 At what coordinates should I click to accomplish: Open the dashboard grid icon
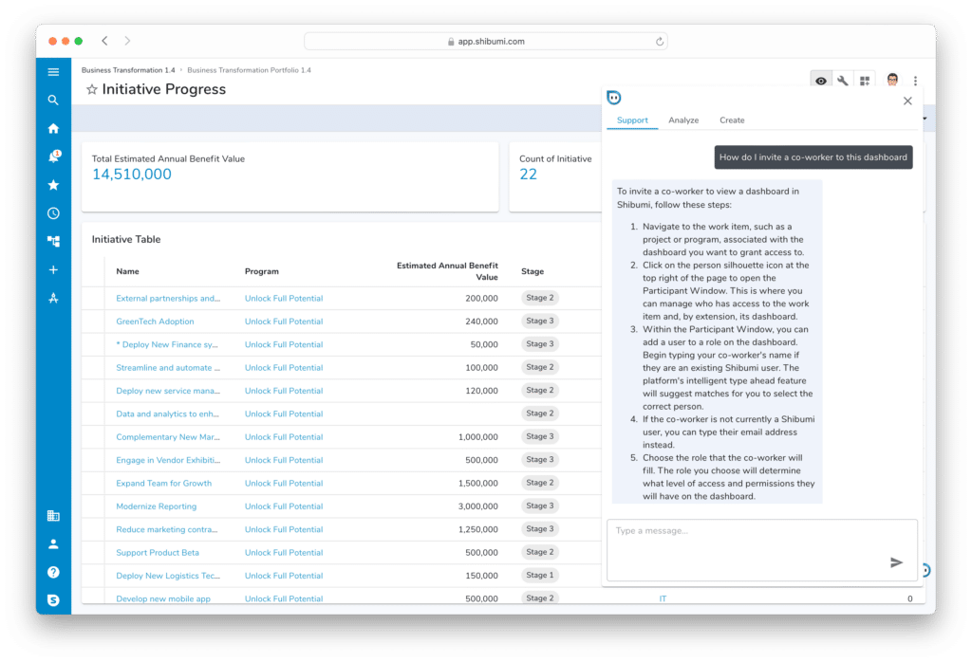865,81
